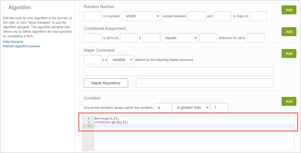
Task: Open the 'equals' comparison dropdown
Action: 179,38
